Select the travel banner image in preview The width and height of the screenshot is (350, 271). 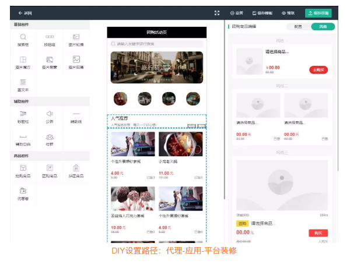click(x=157, y=68)
